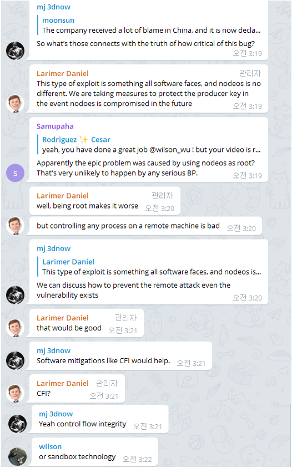The image size is (292, 468).
Task: Click mj 3dnow name on 'Yeah control flow integrity'
Action: [56, 414]
